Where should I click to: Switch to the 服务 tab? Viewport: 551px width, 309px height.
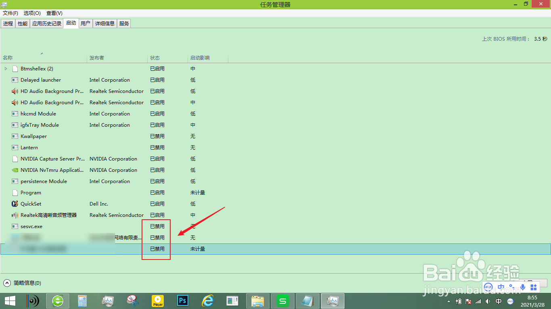tap(124, 24)
